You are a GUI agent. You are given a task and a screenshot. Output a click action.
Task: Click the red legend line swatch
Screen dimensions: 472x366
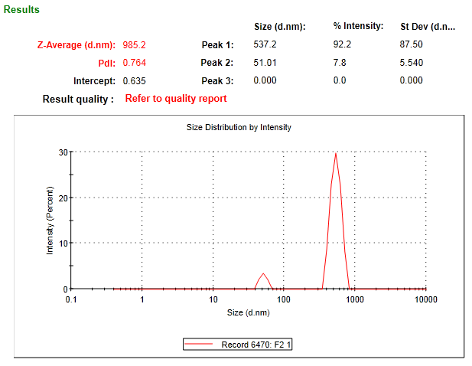(200, 345)
